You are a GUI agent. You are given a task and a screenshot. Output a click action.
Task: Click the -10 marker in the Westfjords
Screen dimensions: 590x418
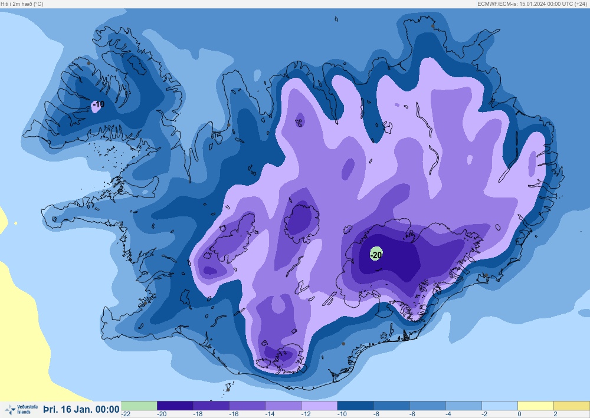(98, 105)
